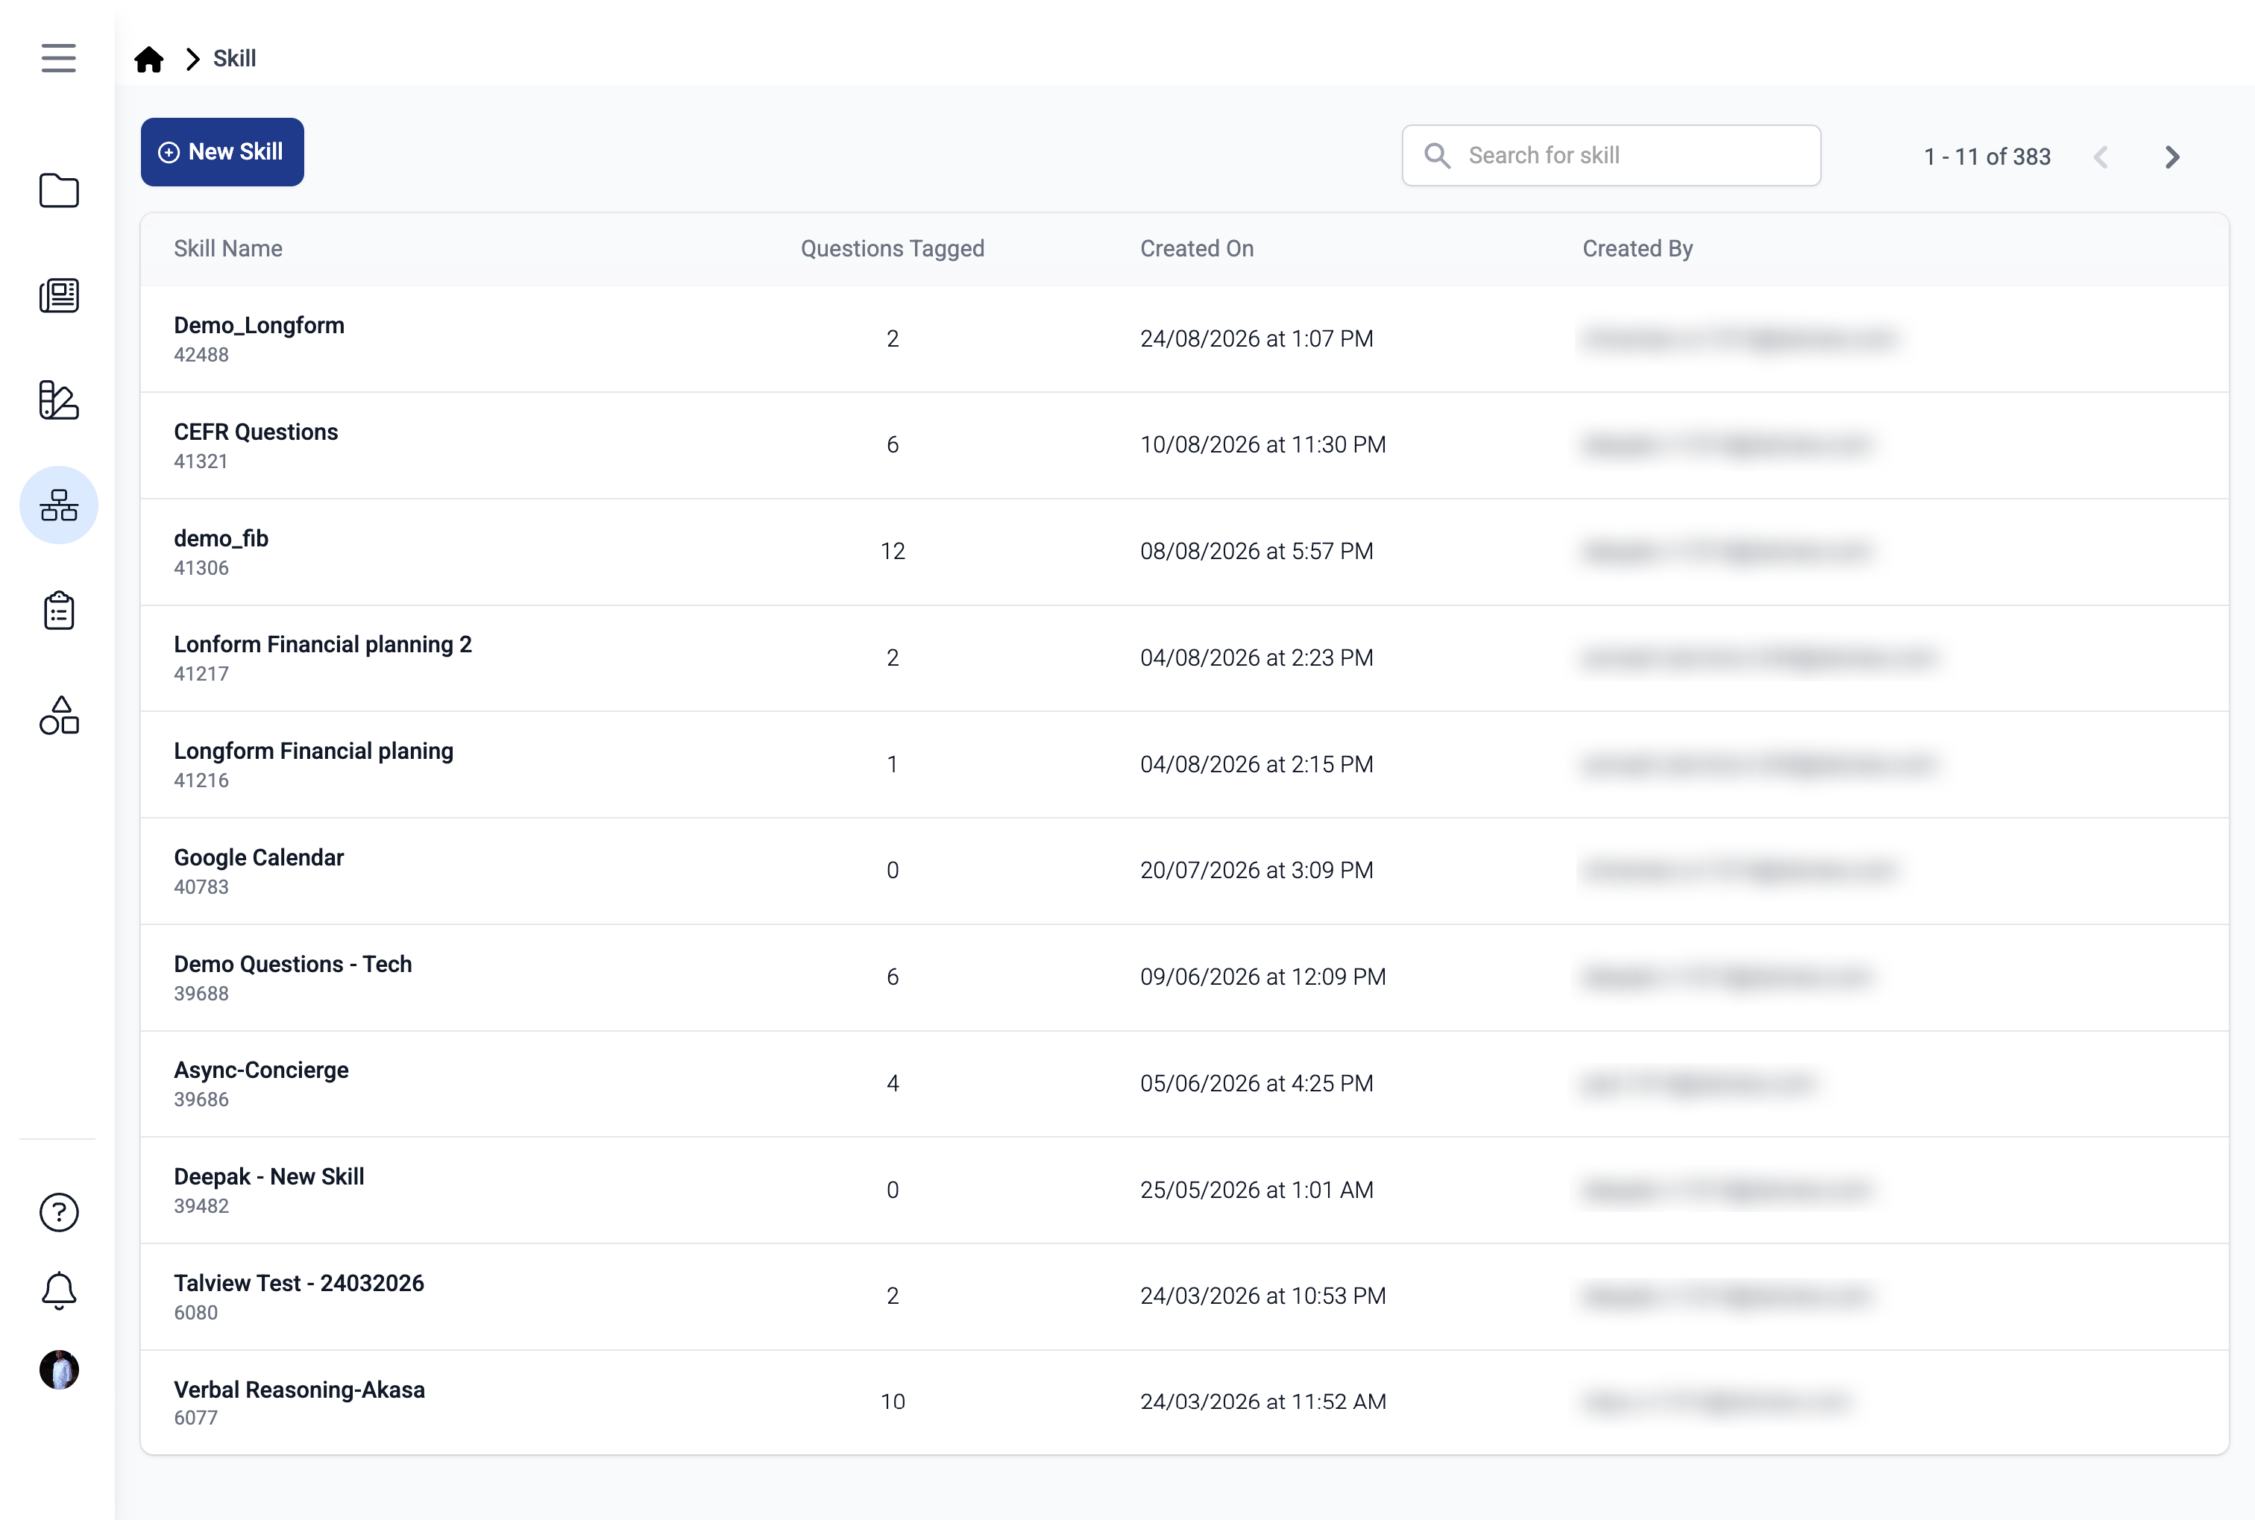Open the CEFR Questions skill

click(256, 432)
